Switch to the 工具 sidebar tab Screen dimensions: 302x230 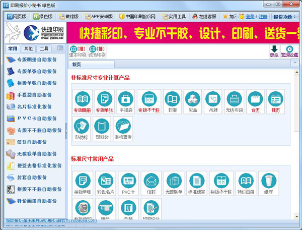click(44, 49)
